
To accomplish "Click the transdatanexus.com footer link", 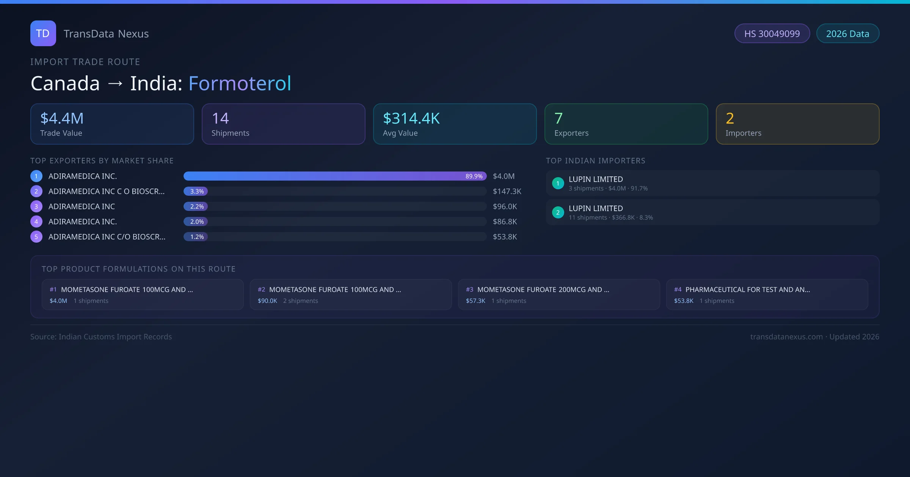I will pos(786,337).
